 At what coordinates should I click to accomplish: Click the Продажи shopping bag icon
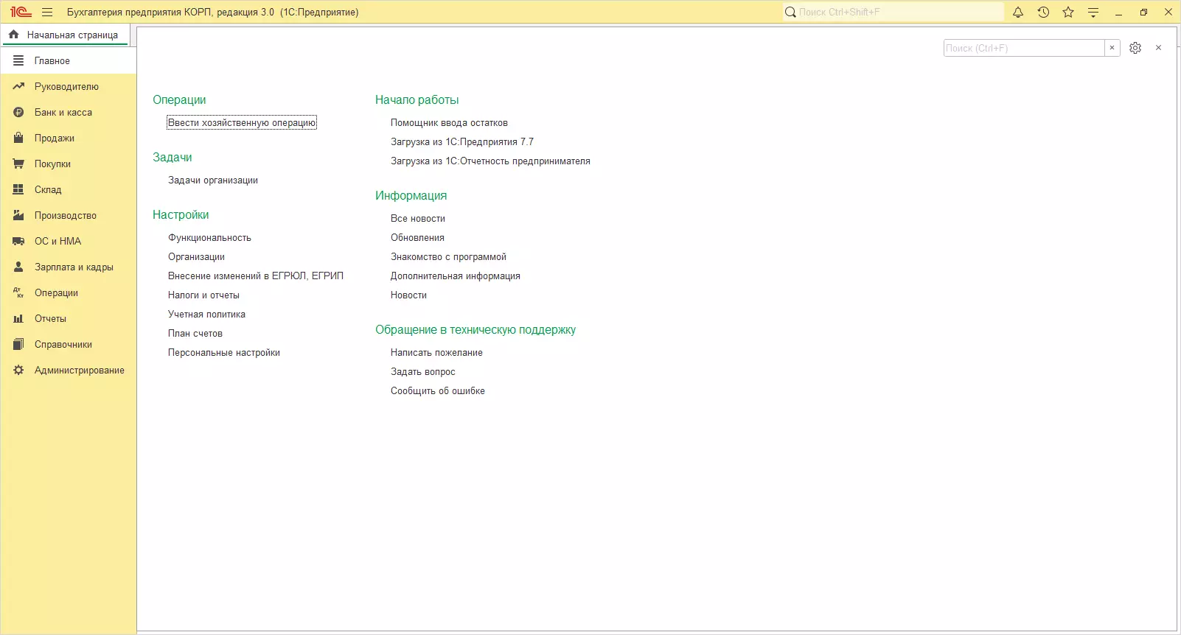(18, 138)
